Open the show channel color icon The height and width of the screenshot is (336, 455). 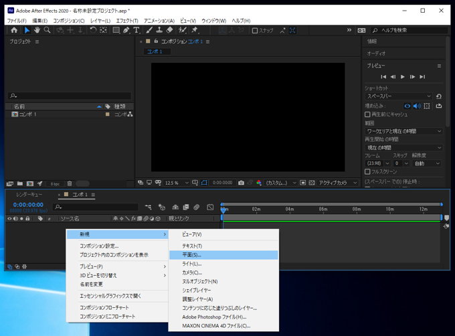pos(259,183)
